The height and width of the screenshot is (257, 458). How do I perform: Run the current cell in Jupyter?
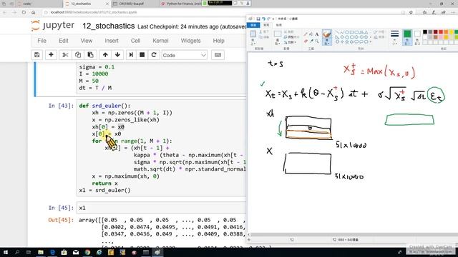click(131, 55)
